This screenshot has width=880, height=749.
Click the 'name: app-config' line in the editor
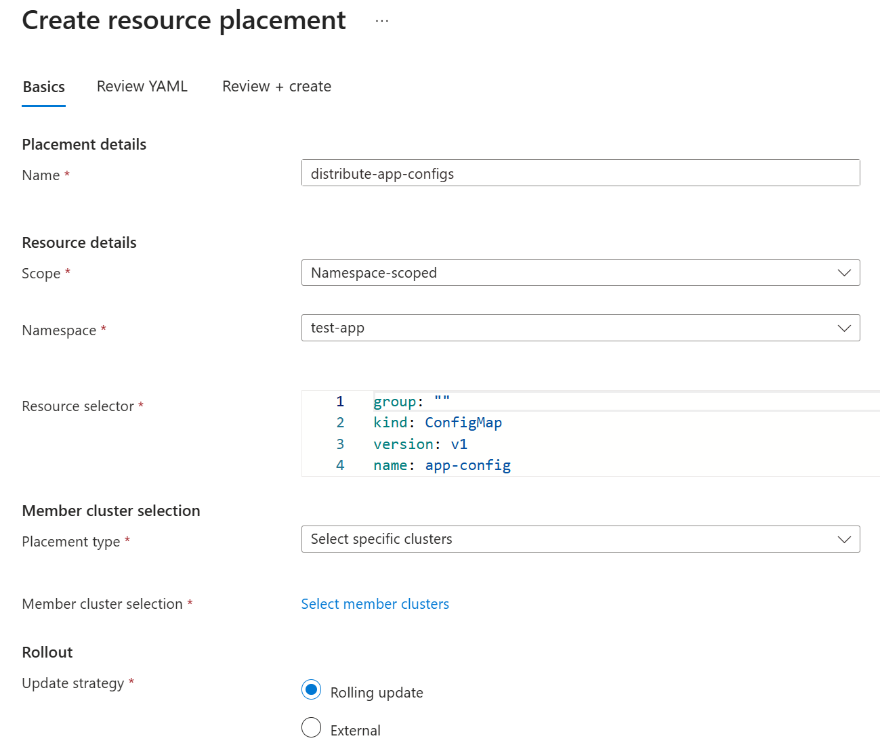(442, 465)
